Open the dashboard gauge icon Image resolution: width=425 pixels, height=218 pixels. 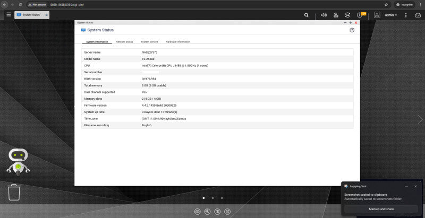coord(418,15)
